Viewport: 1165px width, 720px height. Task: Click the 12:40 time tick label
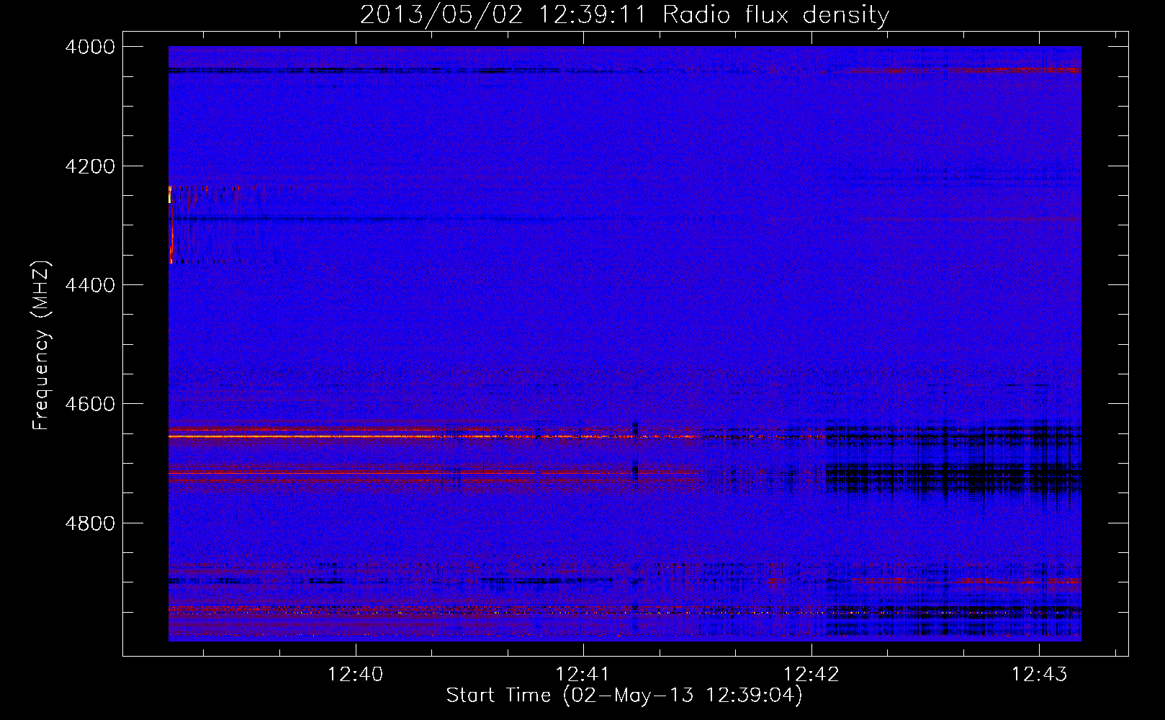coord(355,675)
